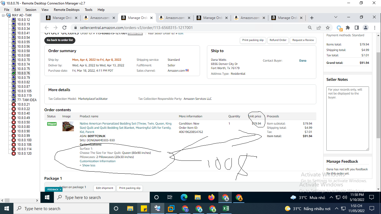The width and height of the screenshot is (381, 214).
Task: Open the Native American Bedding Set product link
Action: point(126,128)
